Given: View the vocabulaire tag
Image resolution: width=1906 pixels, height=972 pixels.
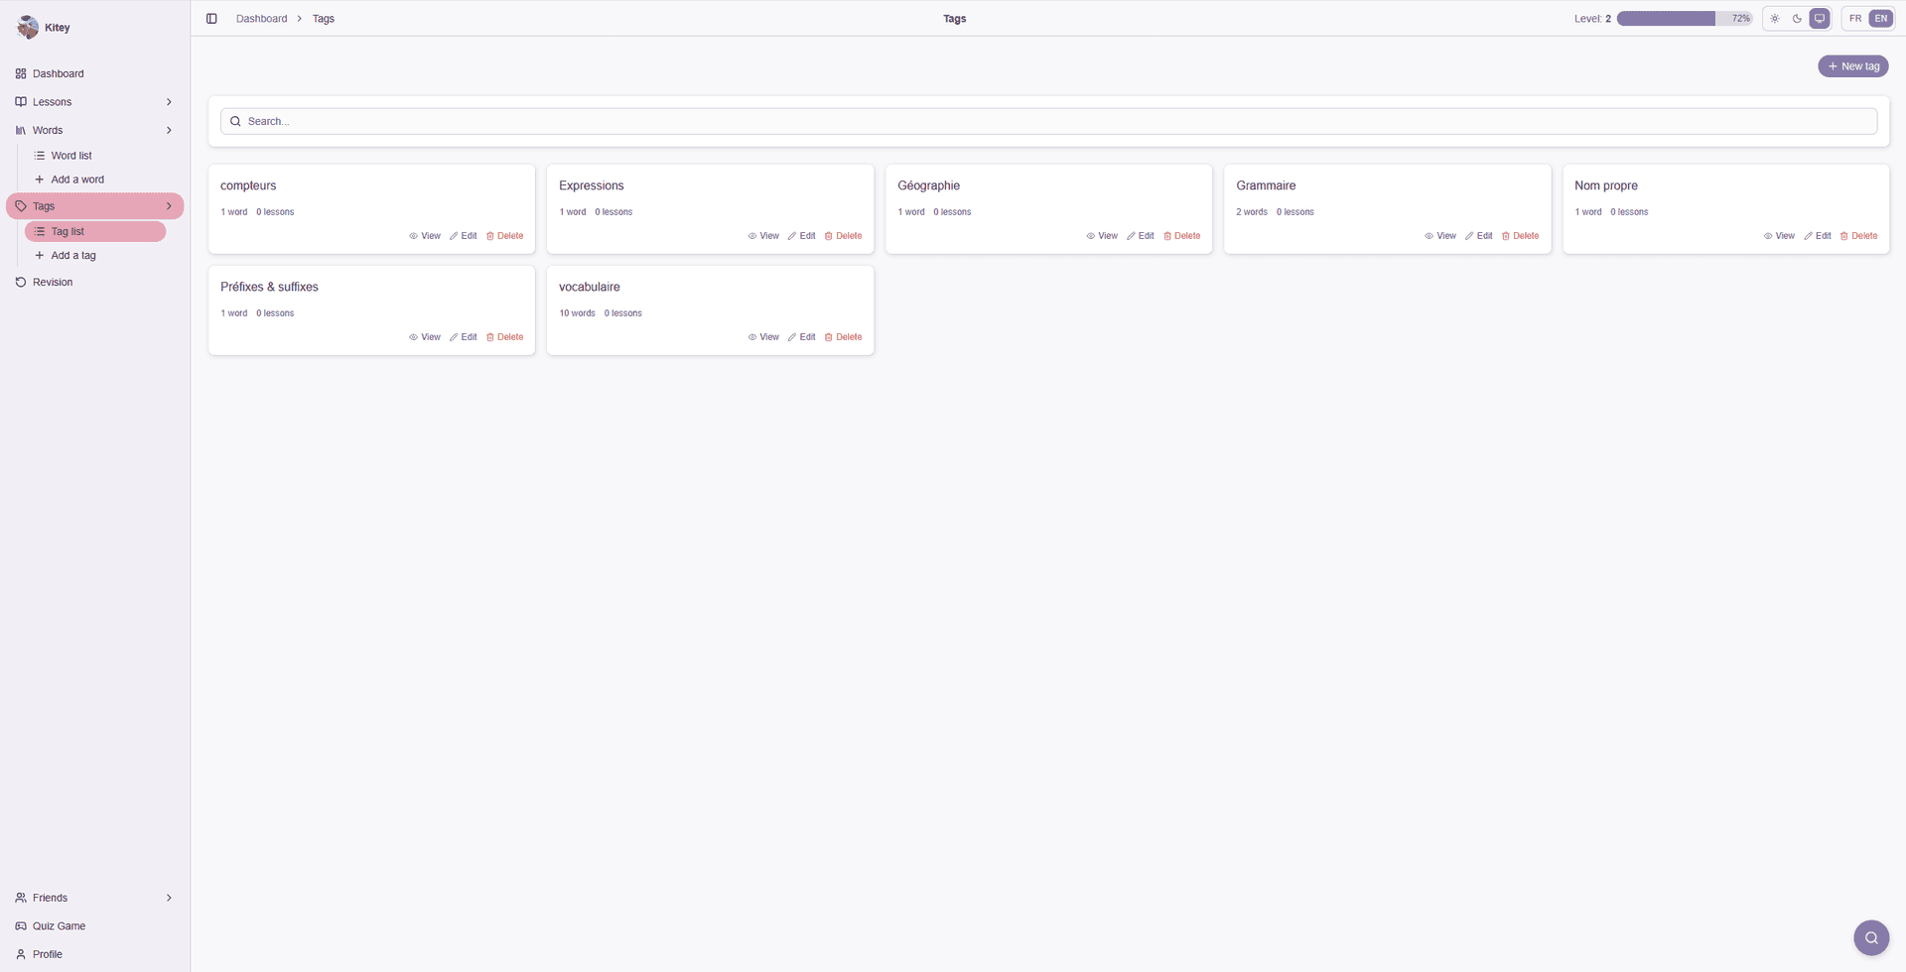Looking at the screenshot, I should tap(763, 337).
